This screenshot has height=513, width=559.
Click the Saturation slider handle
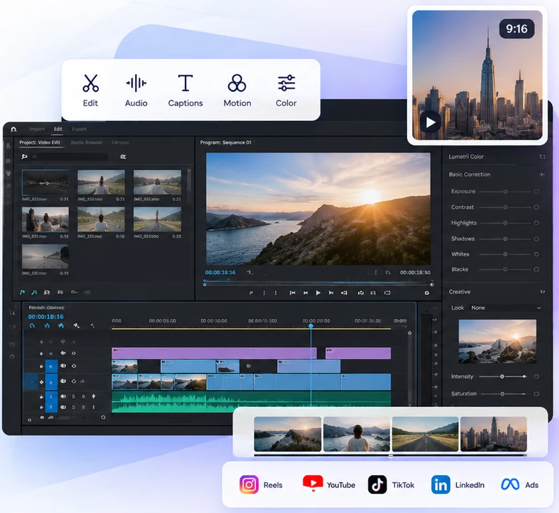(502, 394)
